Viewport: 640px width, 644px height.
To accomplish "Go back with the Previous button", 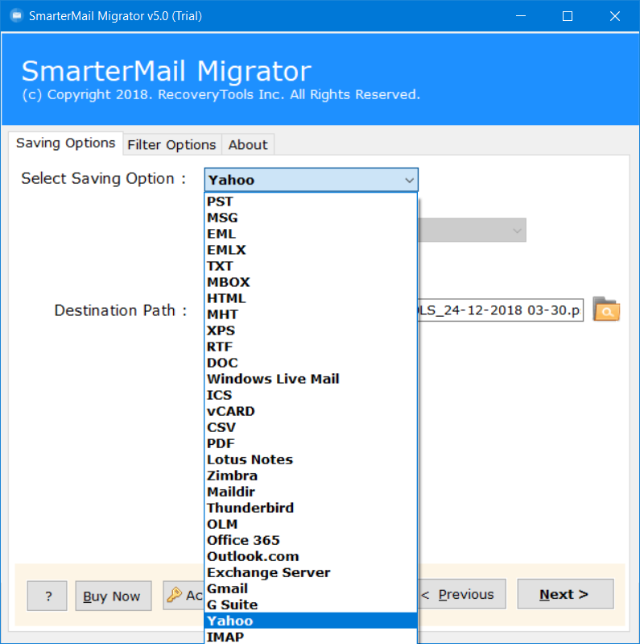I will coord(461,594).
